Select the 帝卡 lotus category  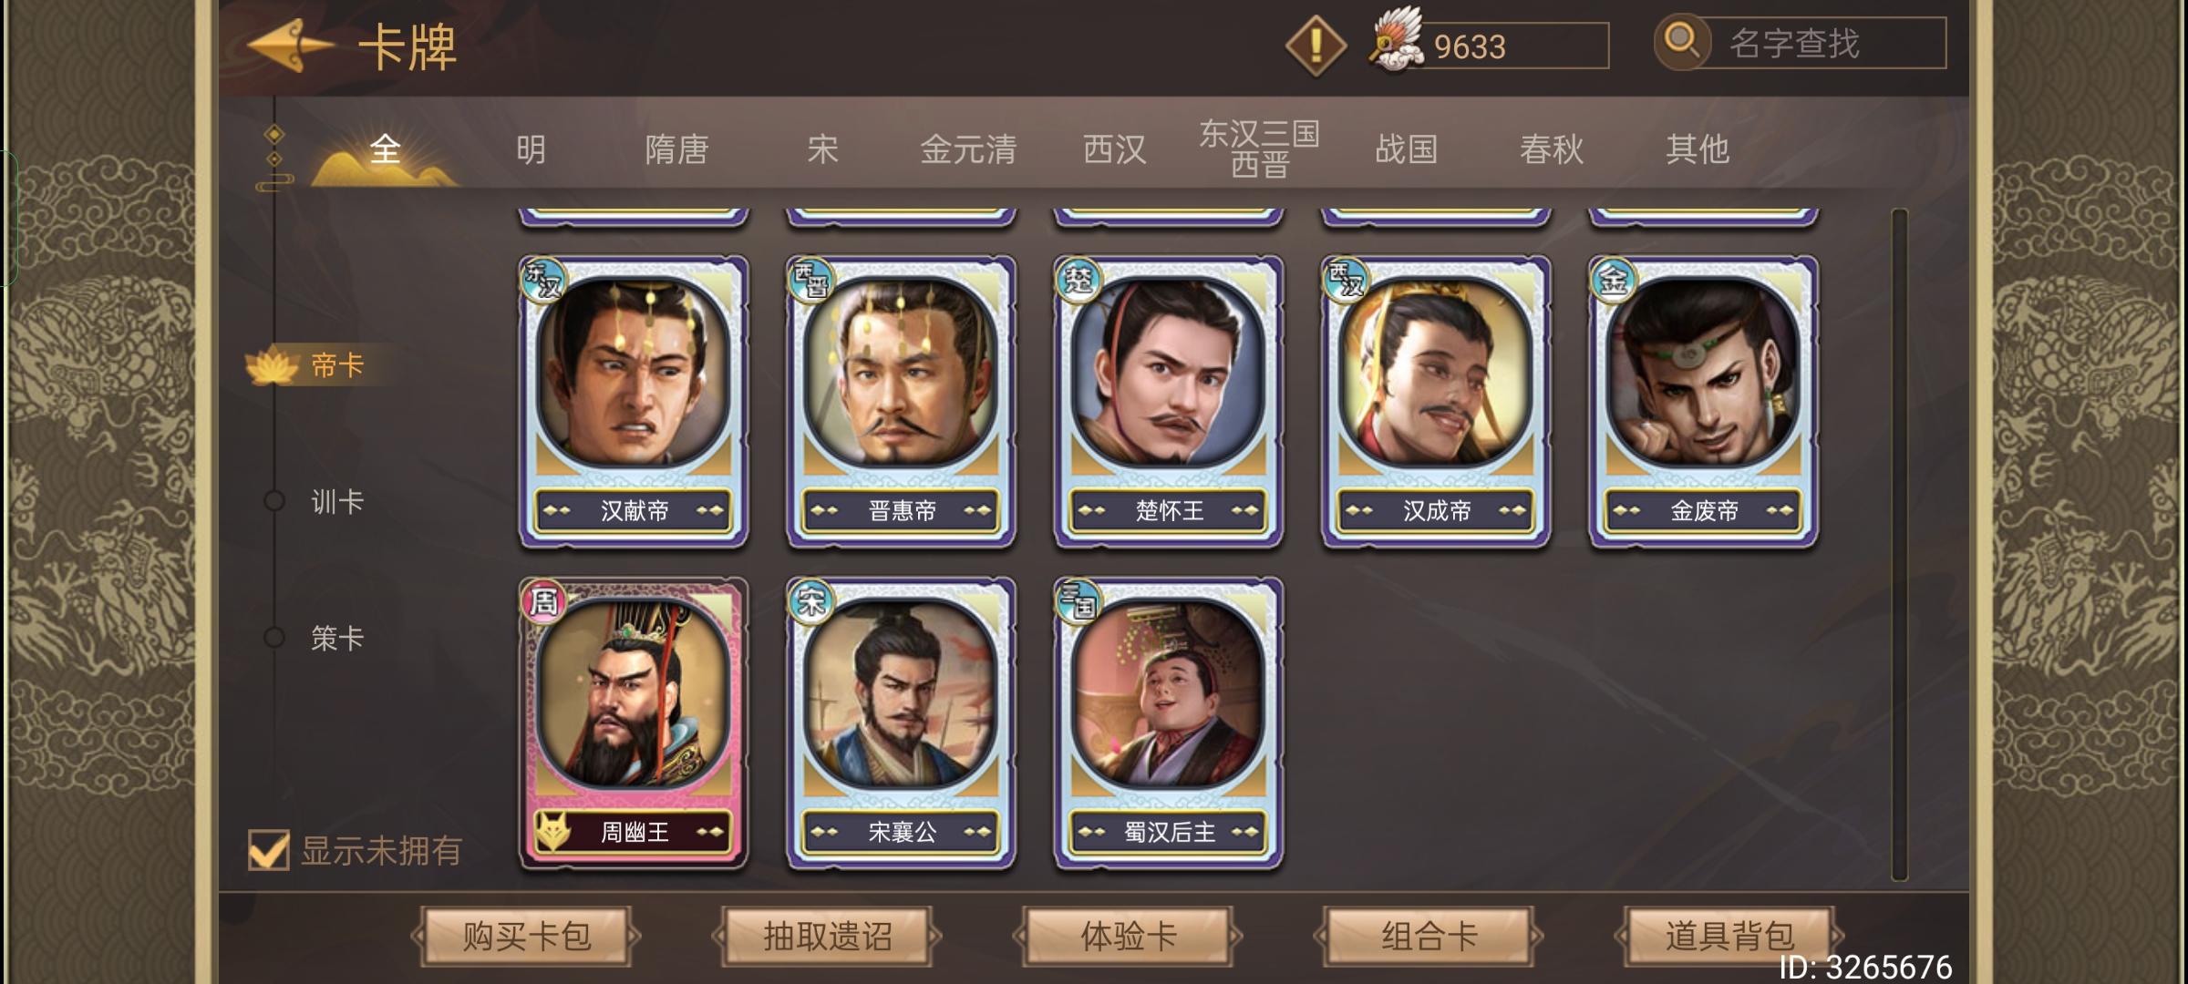308,365
